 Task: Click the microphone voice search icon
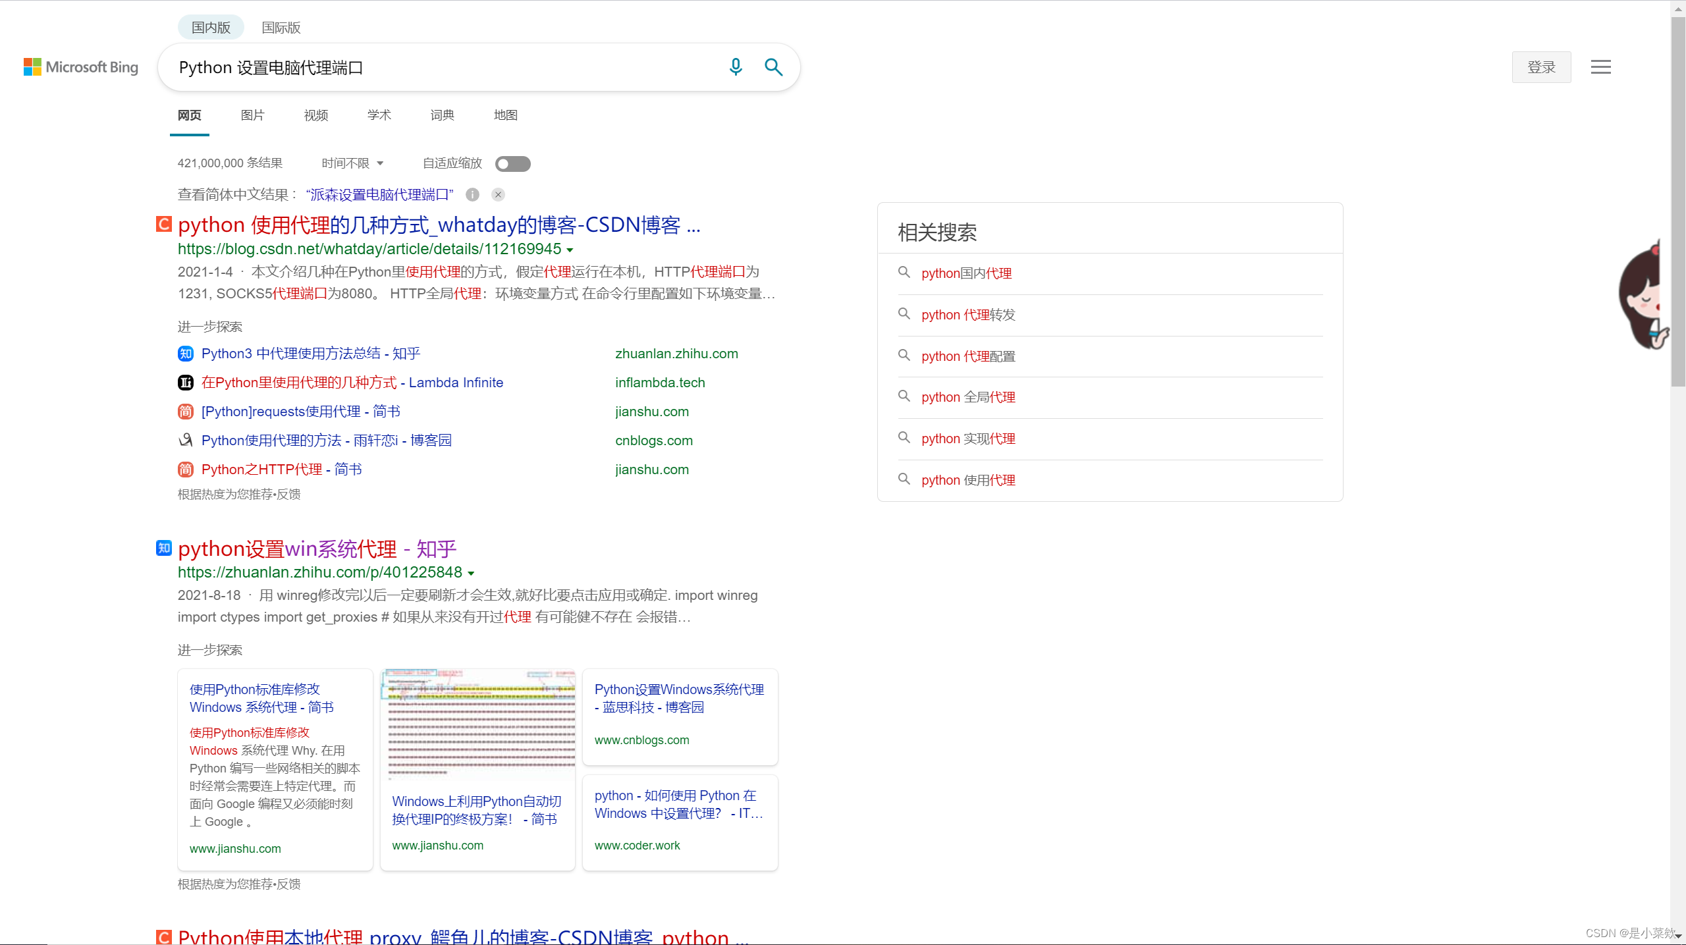(736, 67)
